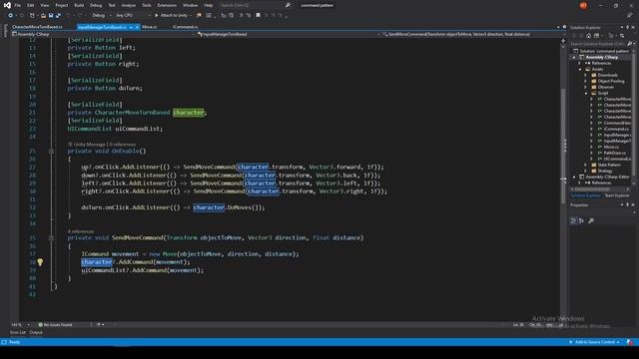Screen dimensions: 639x359
Task: Open the InputManagerTurnBased class navigation dropdown
Action: click(x=288, y=34)
